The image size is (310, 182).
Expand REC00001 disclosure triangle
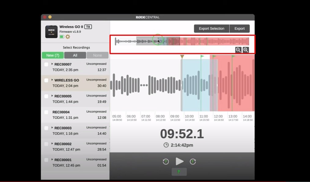[x=52, y=159]
